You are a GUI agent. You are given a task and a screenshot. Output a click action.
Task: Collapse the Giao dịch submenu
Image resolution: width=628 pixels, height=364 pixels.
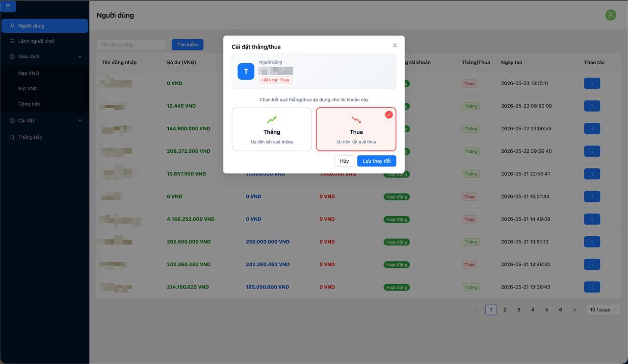tap(45, 56)
